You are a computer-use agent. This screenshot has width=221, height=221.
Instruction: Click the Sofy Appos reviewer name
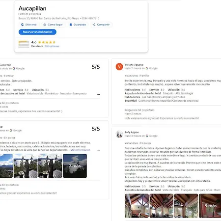coord(132,132)
